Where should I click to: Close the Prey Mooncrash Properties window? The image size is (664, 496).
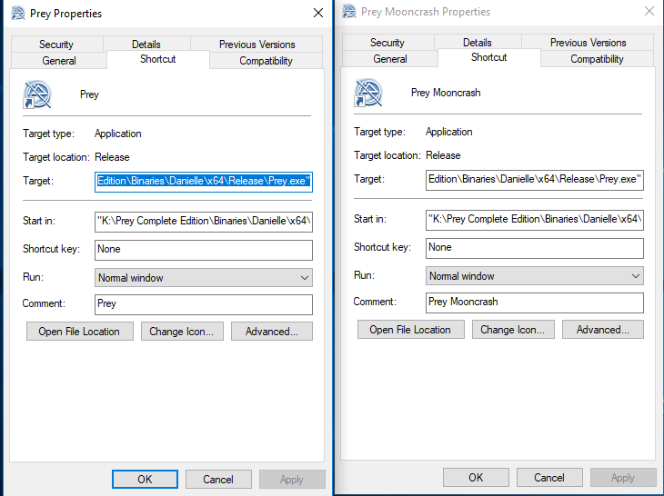649,12
